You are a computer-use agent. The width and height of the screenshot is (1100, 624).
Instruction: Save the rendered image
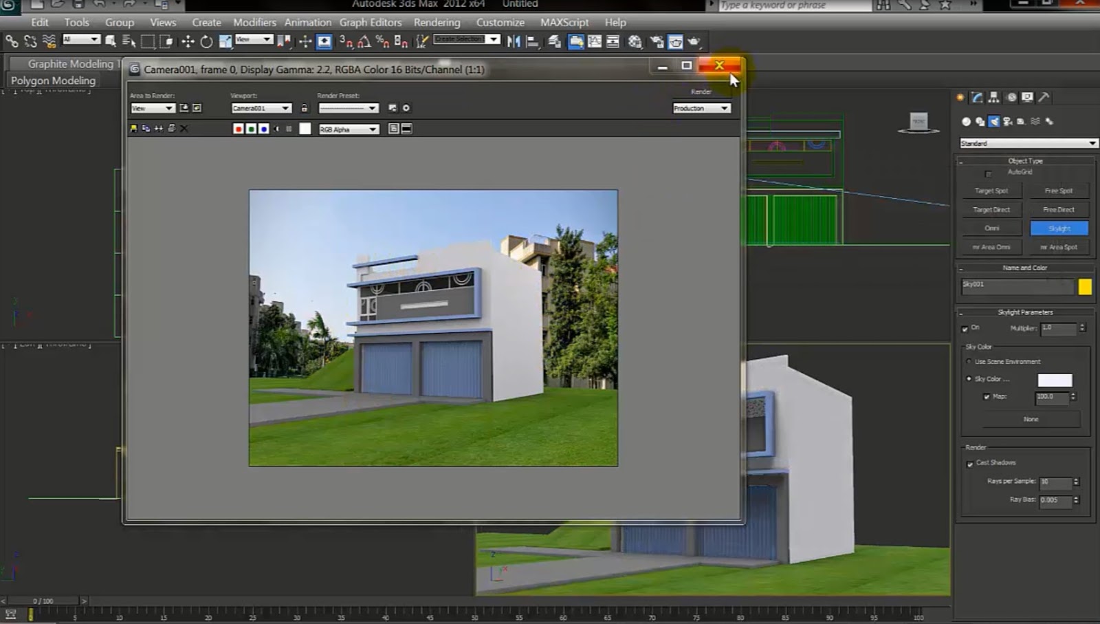tap(134, 129)
